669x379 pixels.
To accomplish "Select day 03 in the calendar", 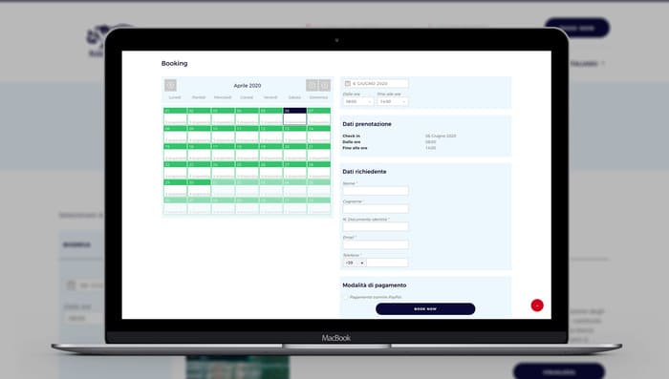I will (x=223, y=116).
